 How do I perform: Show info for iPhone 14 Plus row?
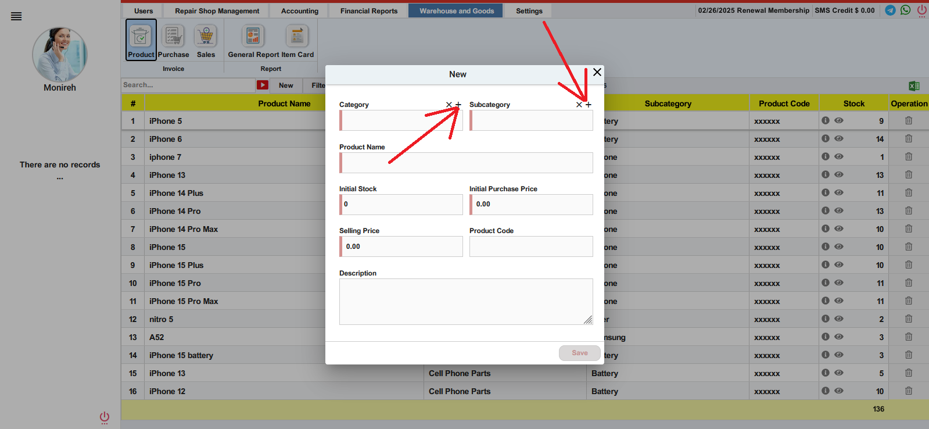coord(826,193)
